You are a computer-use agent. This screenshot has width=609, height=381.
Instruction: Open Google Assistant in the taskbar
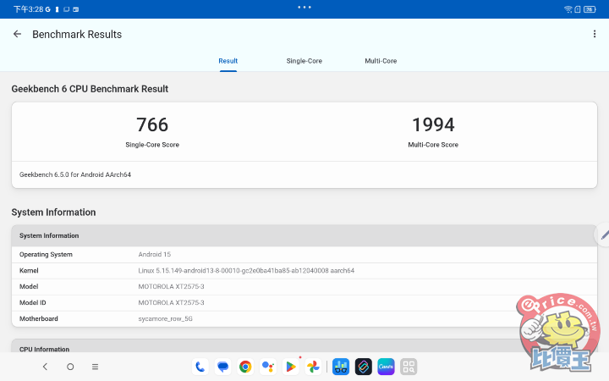(268, 367)
